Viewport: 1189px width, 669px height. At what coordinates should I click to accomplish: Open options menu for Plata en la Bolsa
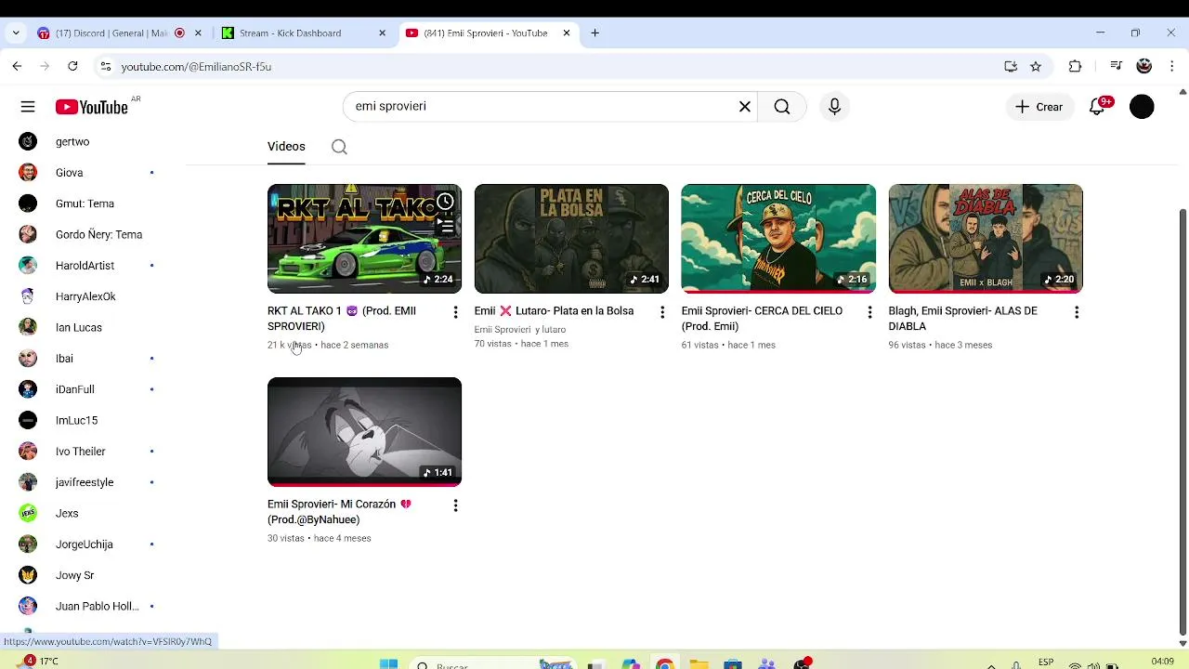coord(662,312)
